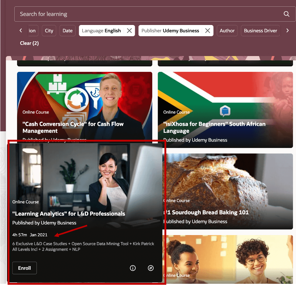This screenshot has height=285, width=296.
Task: Clear both applied filters
Action: 29,43
